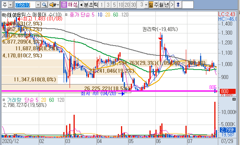240x145 pixels.
Task: Close the volume panel with x icon
Action: pyautogui.click(x=234, y=99)
